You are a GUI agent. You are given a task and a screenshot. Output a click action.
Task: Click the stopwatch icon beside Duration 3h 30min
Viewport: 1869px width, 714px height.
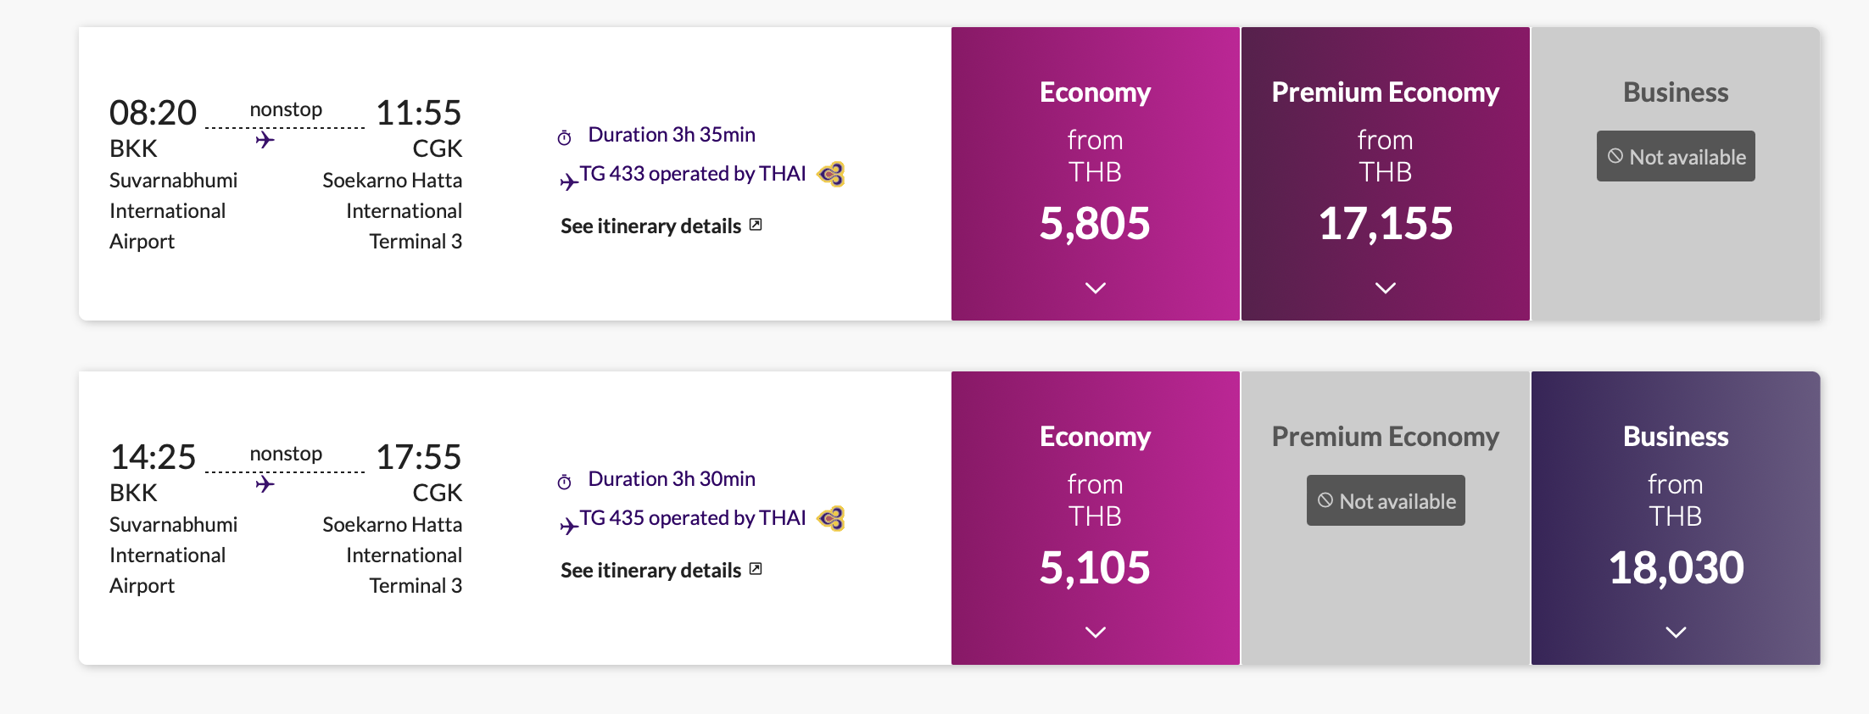(x=565, y=482)
